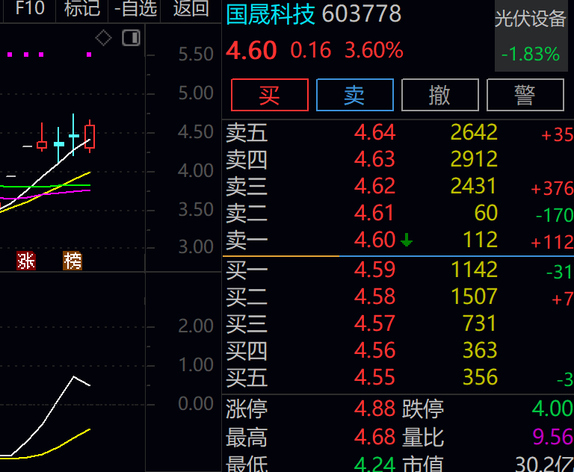Click the 卖一 row label

point(247,240)
